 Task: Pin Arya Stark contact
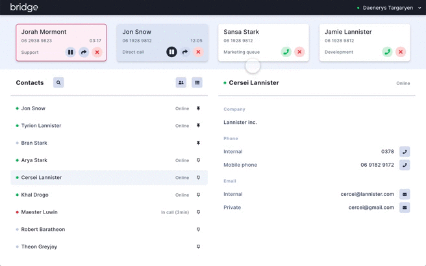pos(198,160)
